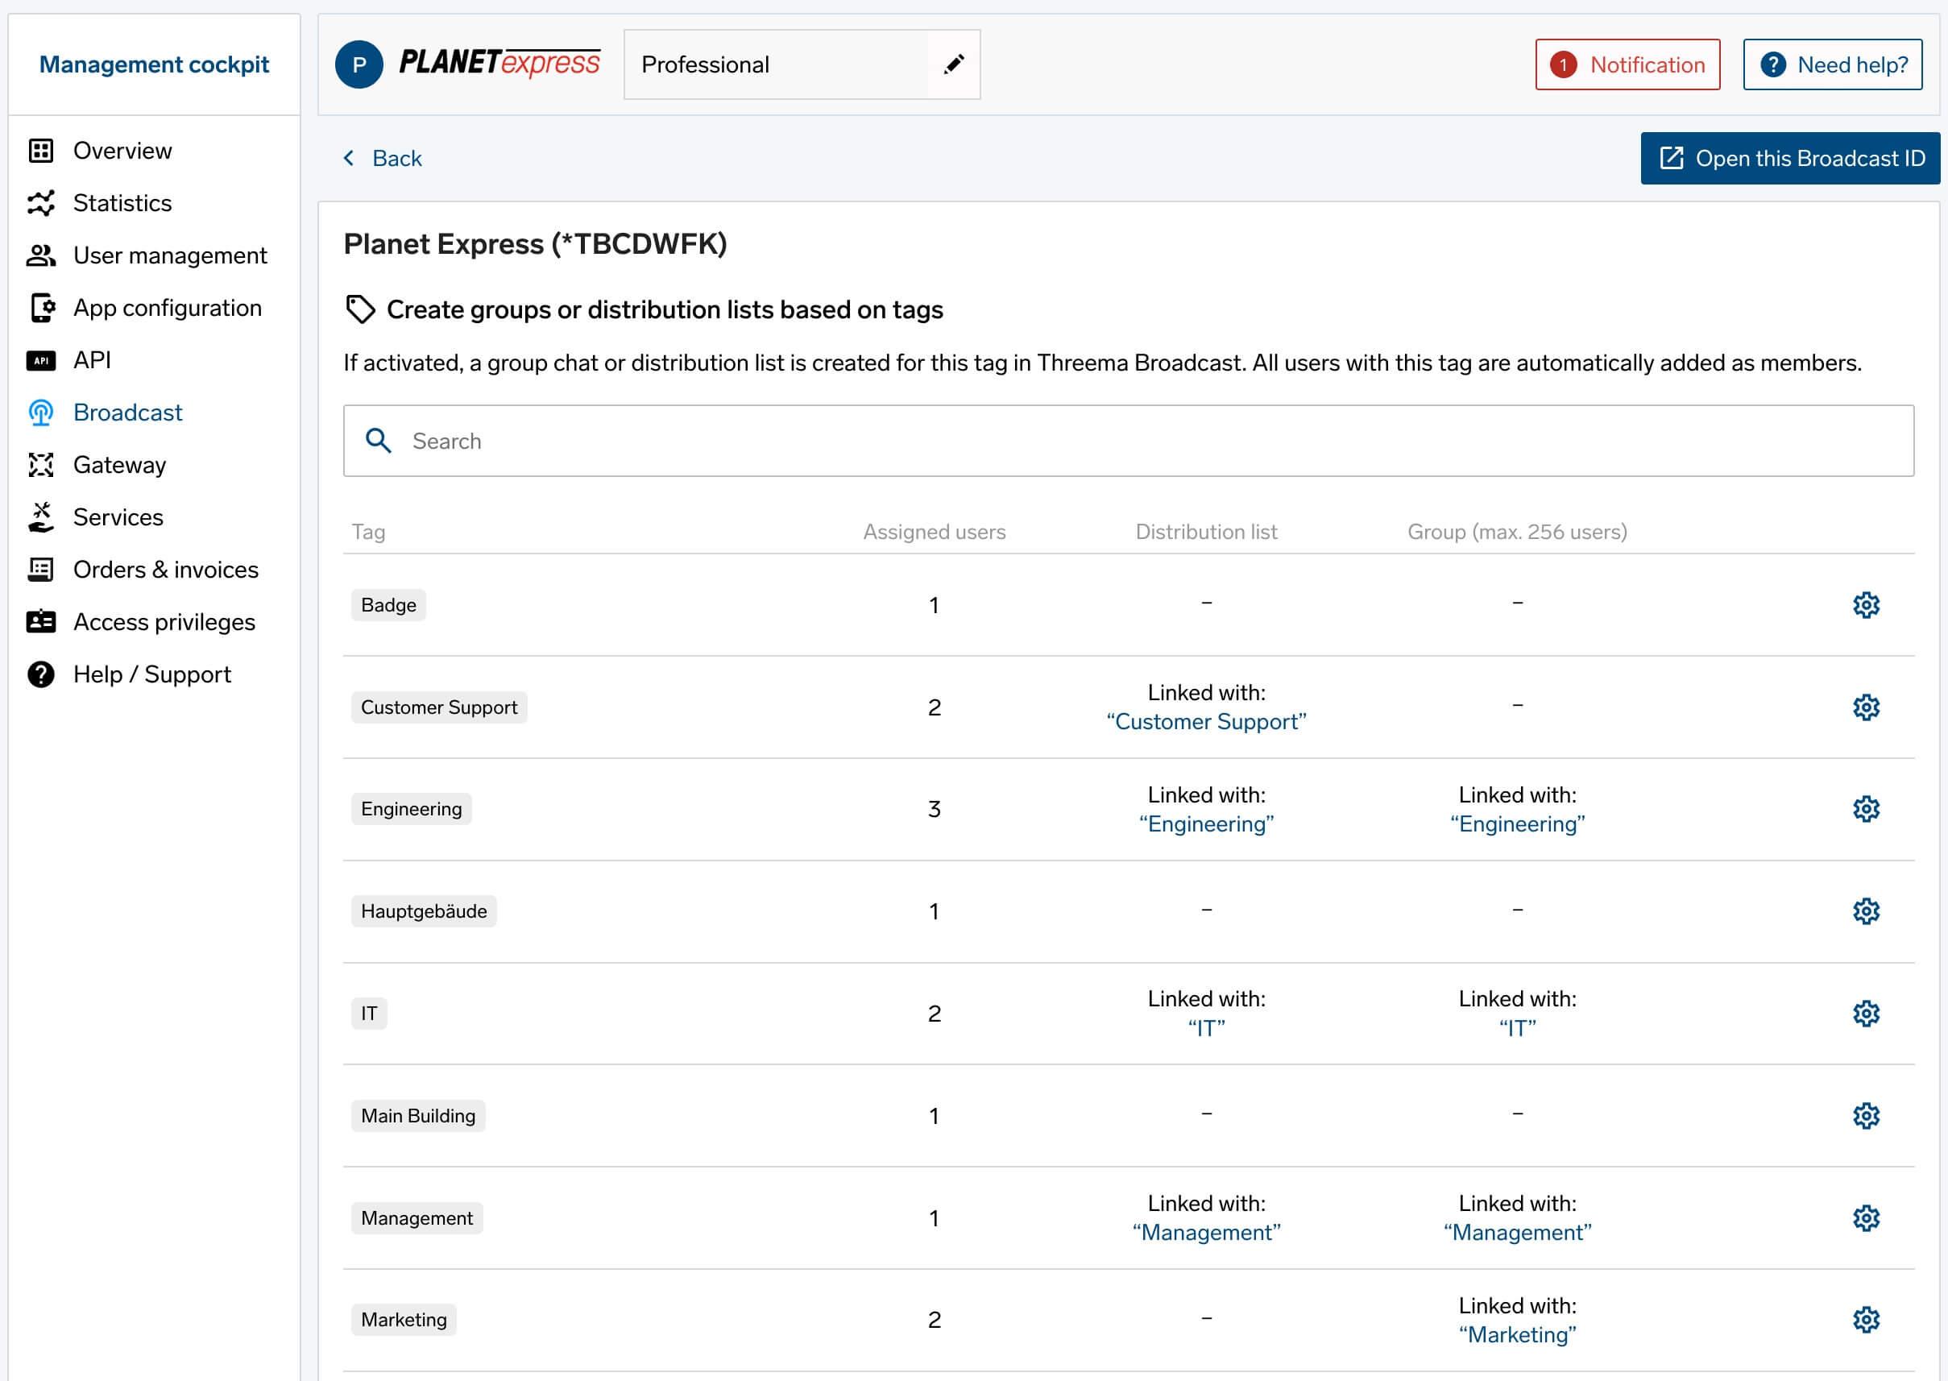Select the Gateway icon in sidebar
This screenshot has width=1948, height=1381.
[41, 464]
